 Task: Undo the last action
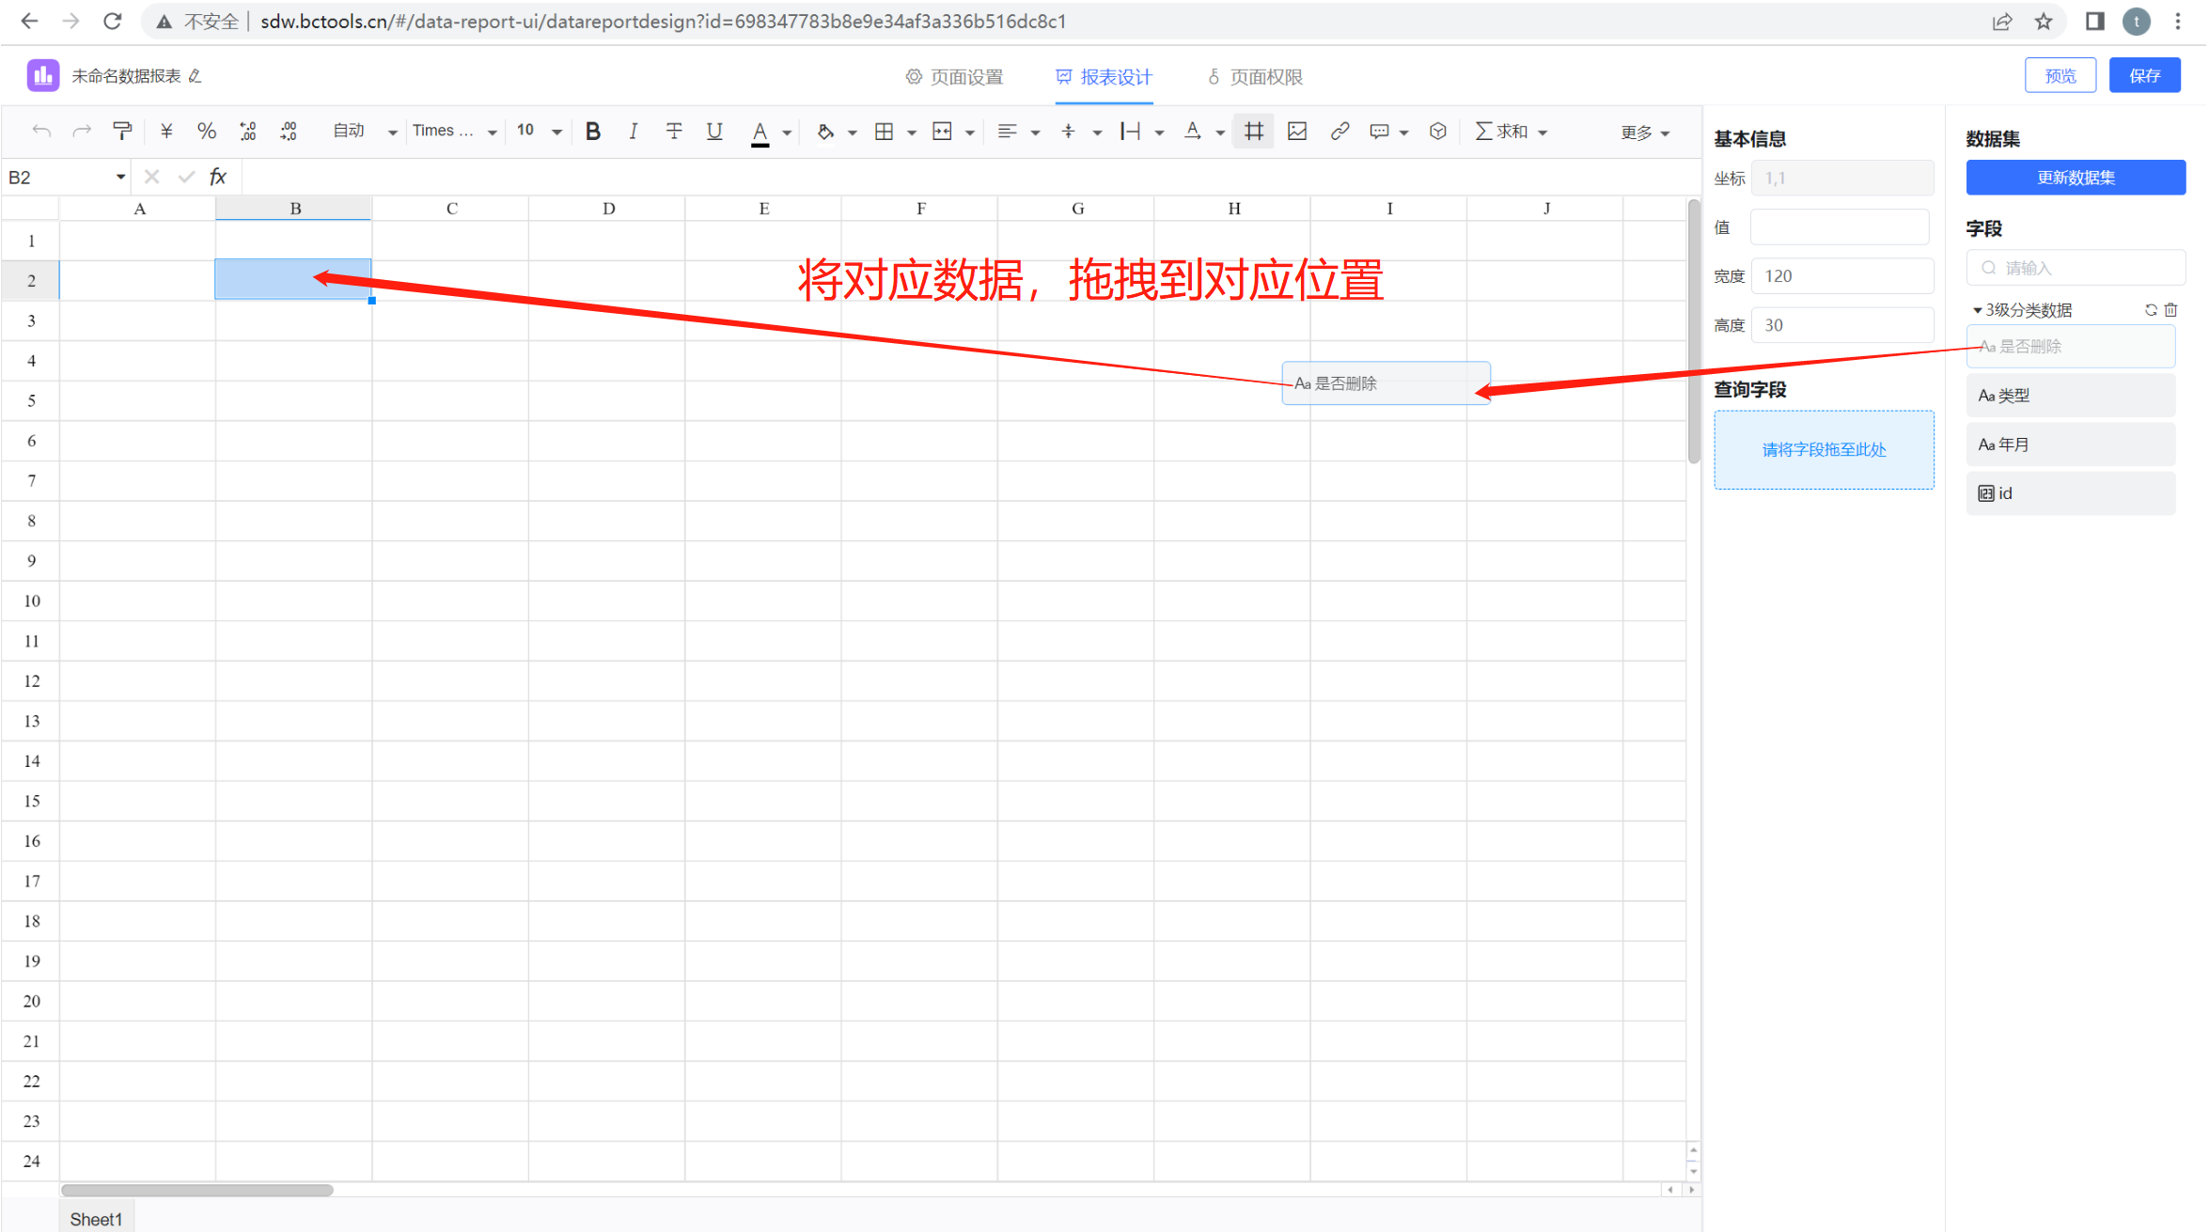(41, 132)
